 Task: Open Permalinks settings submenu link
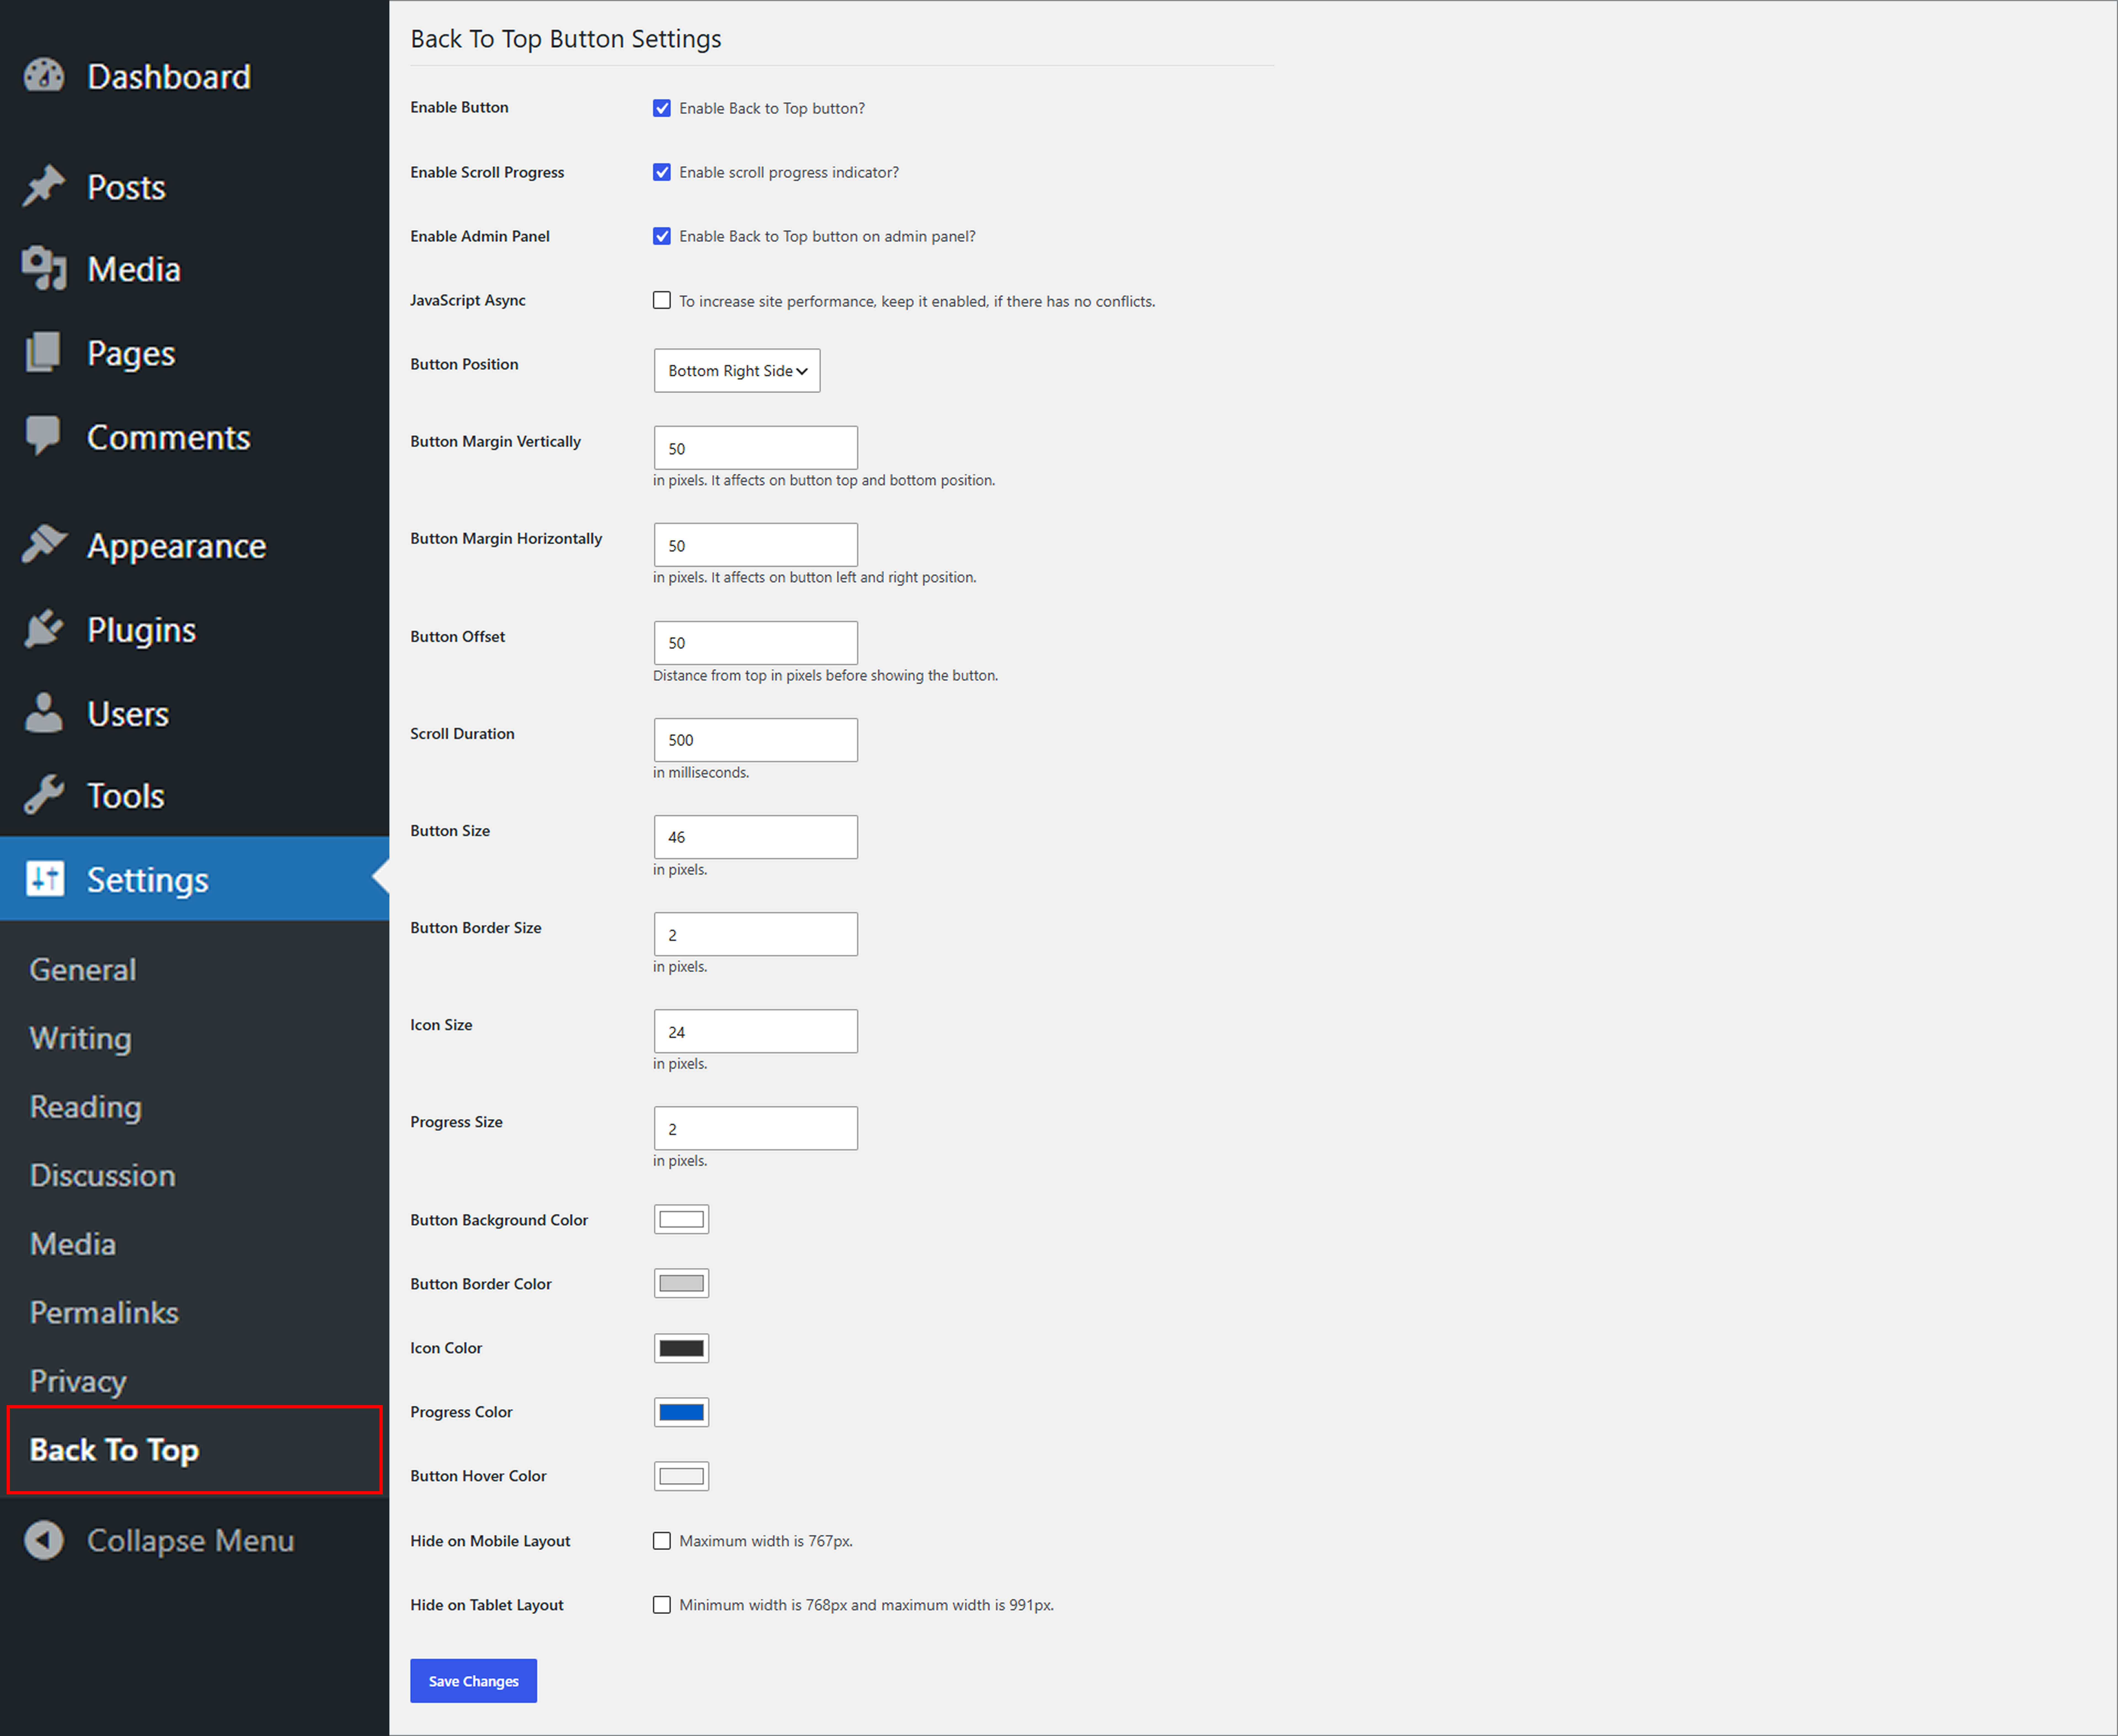[x=104, y=1313]
